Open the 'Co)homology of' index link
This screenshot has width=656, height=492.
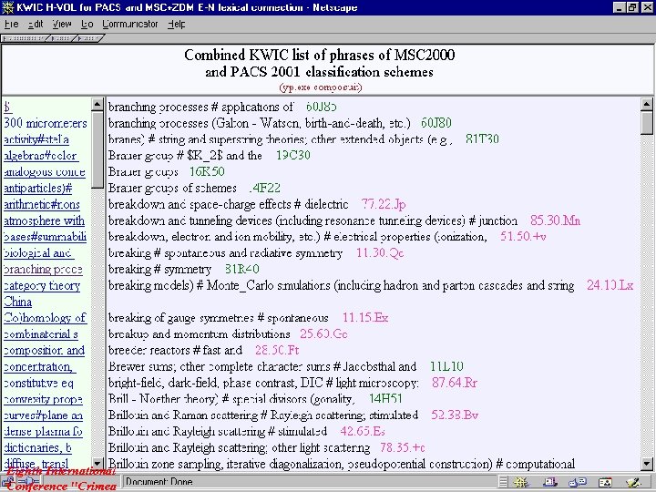(46, 318)
